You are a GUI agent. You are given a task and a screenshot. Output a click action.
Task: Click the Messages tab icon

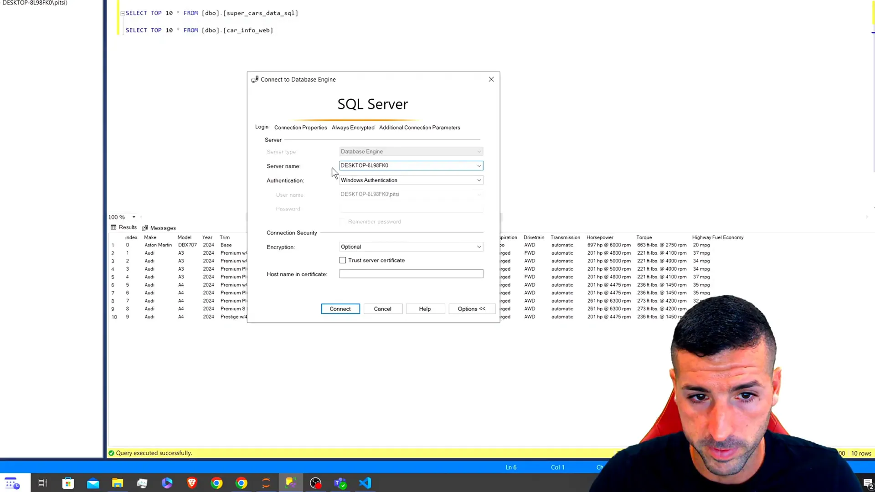click(x=145, y=228)
